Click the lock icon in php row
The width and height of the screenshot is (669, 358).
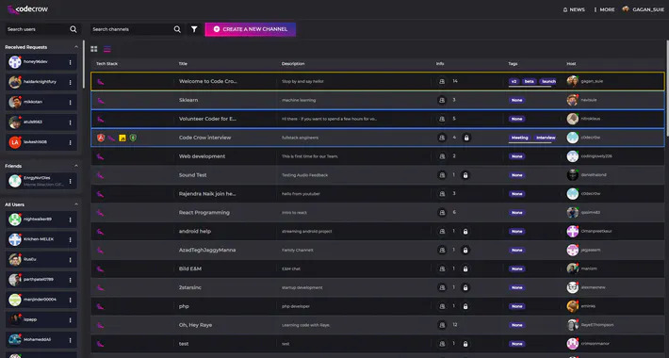click(465, 306)
